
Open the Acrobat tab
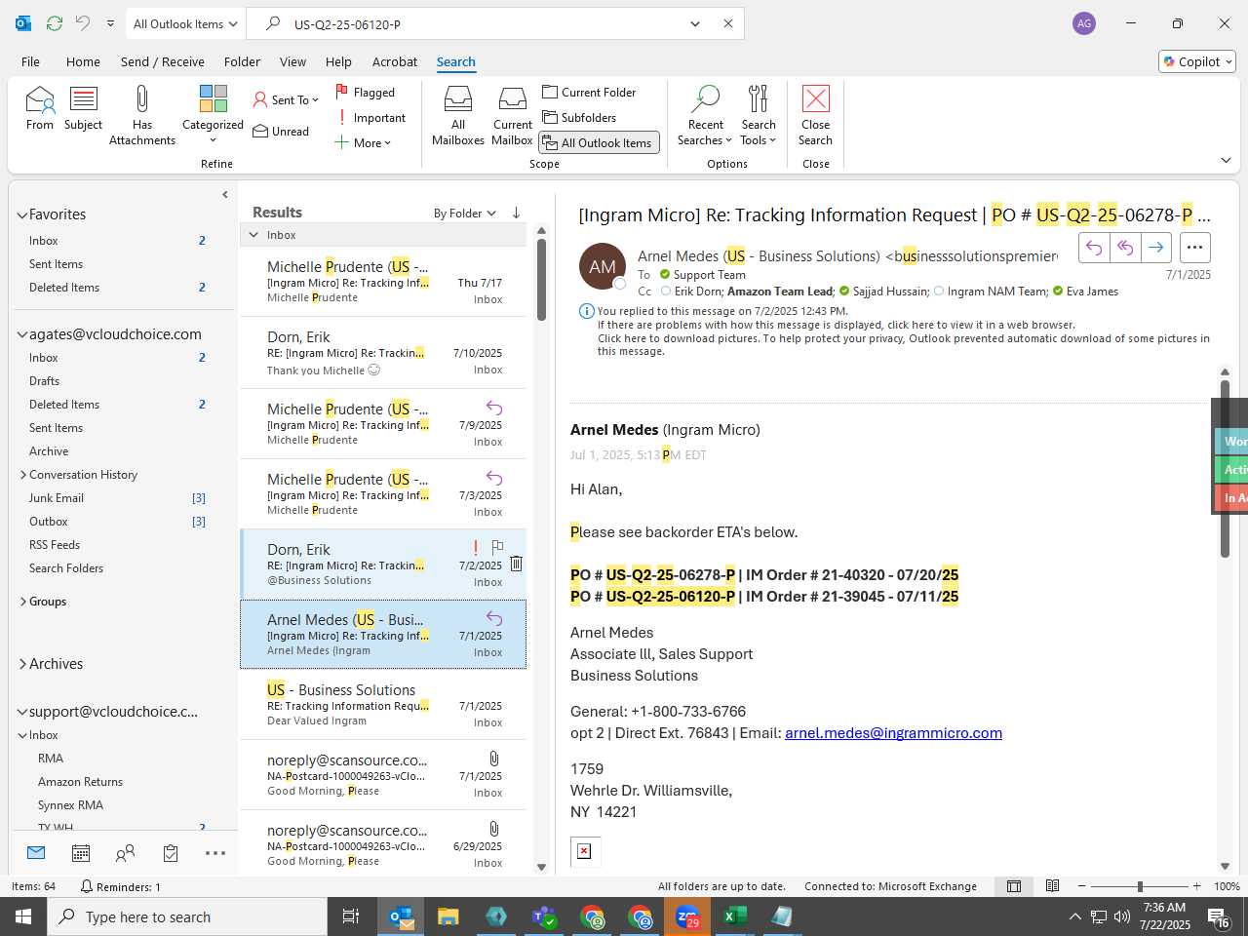395,61
